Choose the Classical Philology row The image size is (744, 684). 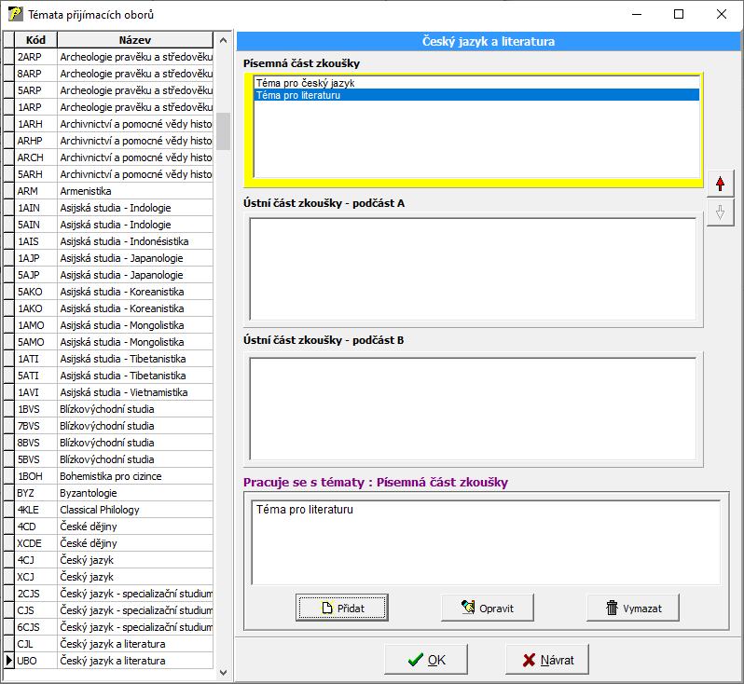(135, 510)
